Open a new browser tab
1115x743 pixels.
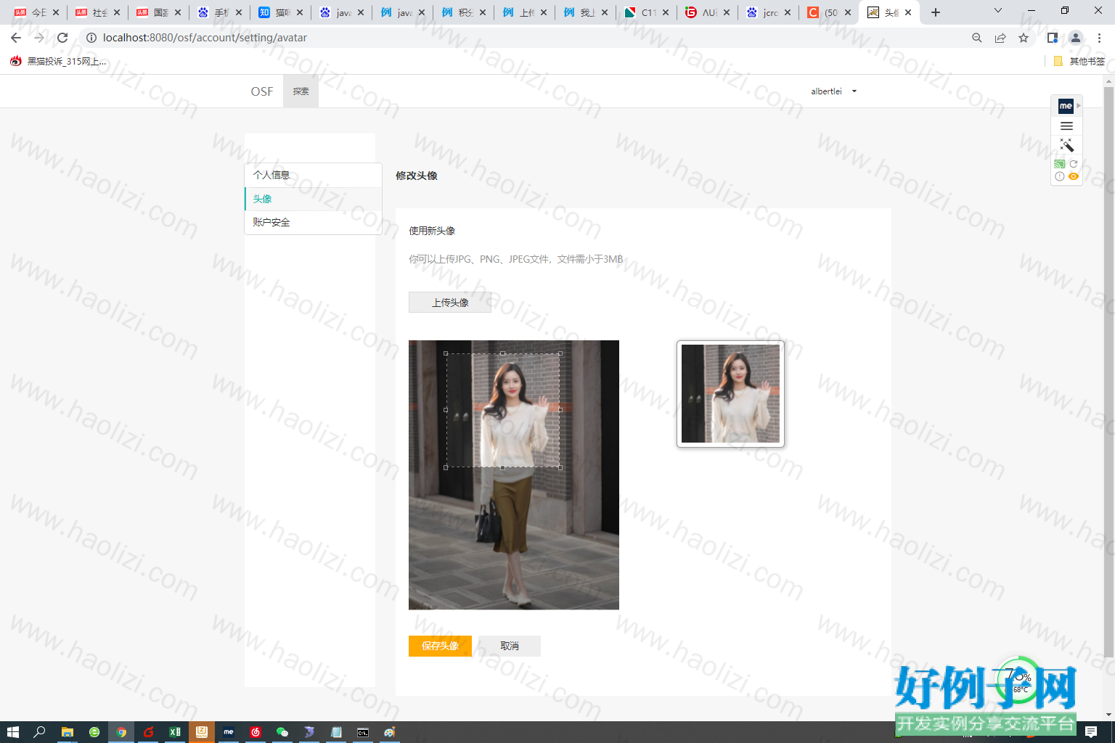[936, 12]
